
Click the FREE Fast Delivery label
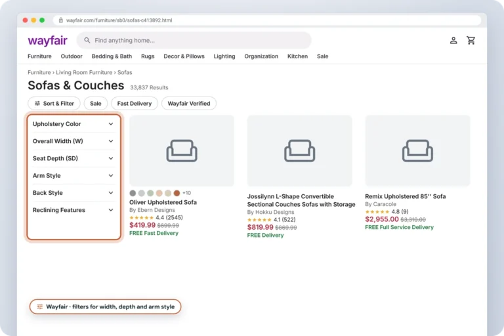[x=154, y=233]
